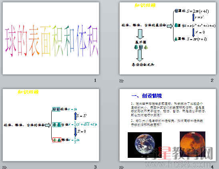Screen dimensions: 219x169
Task: Click the blue 一、创设情境 heading
Action: point(147,96)
